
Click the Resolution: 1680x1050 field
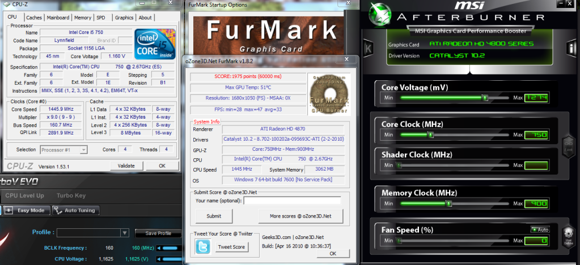[248, 98]
